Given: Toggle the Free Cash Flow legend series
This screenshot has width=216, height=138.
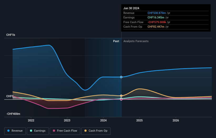Looking at the screenshot, I should [65, 131].
